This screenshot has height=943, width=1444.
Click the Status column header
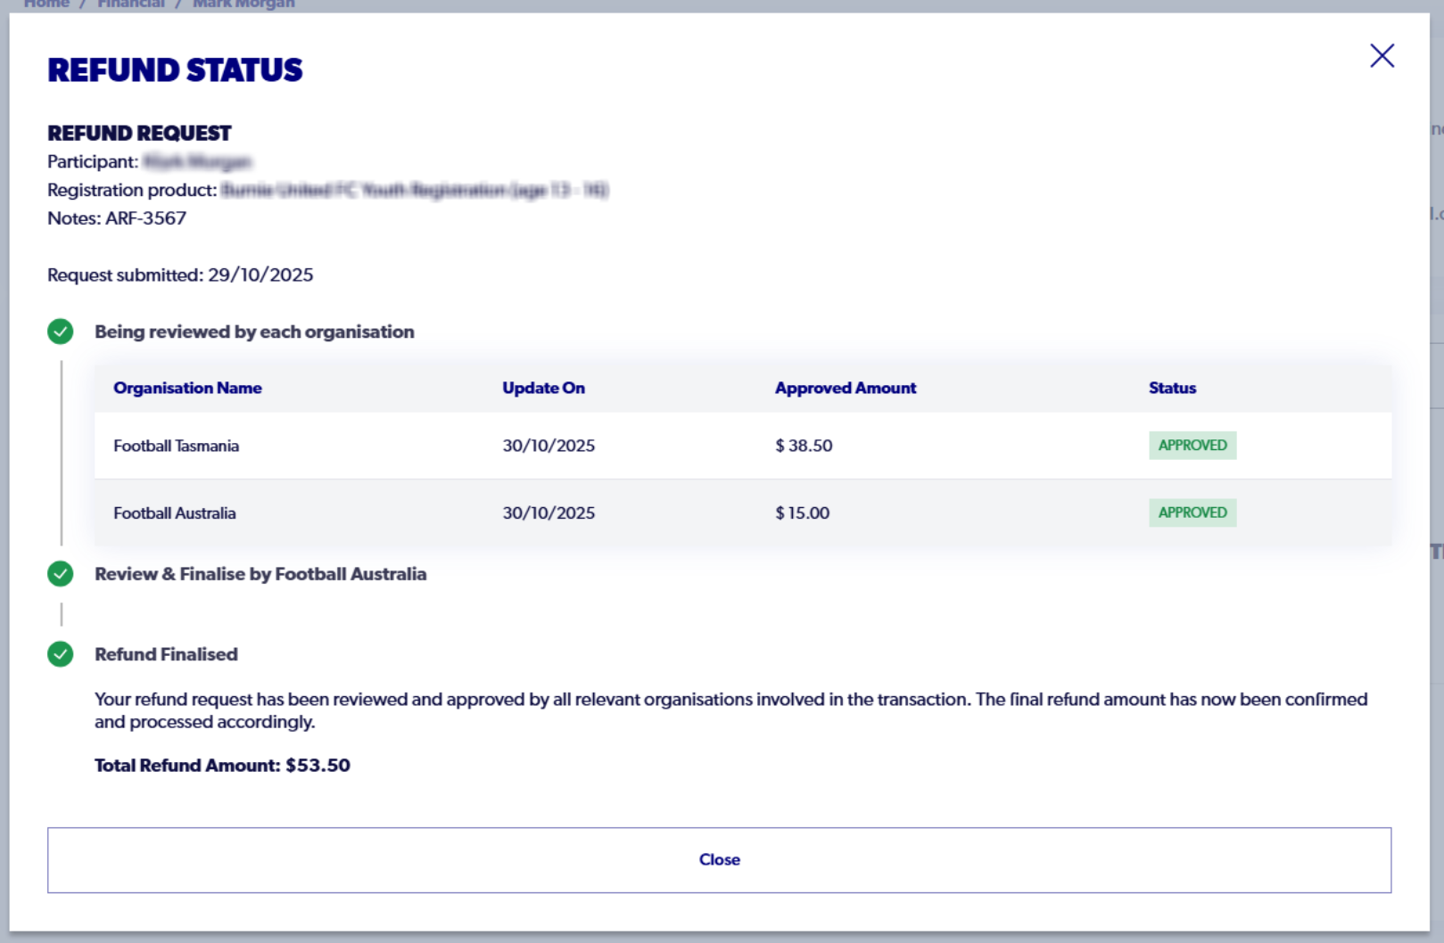click(x=1172, y=388)
